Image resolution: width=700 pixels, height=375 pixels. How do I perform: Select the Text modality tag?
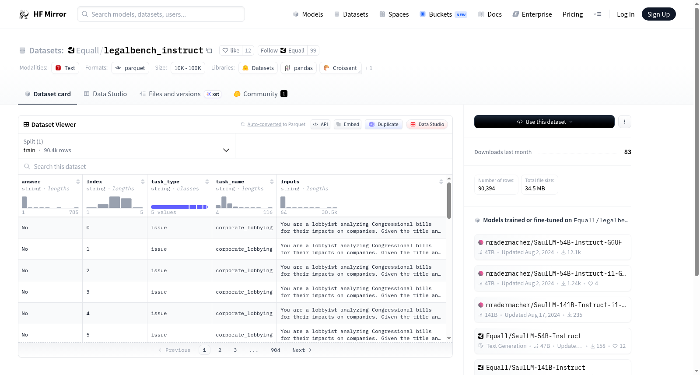click(x=65, y=68)
